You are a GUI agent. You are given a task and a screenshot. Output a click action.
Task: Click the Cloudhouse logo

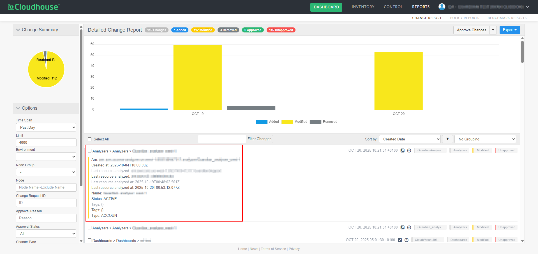(x=34, y=7)
